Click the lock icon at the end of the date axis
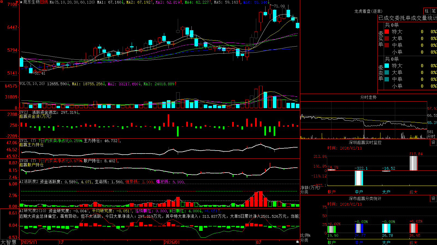 click(x=298, y=242)
